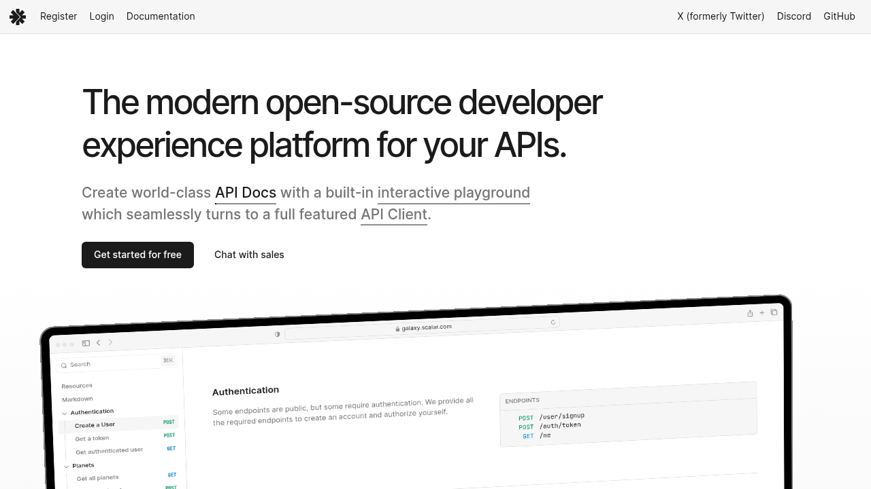Open the Documentation nav item

pyautogui.click(x=161, y=16)
